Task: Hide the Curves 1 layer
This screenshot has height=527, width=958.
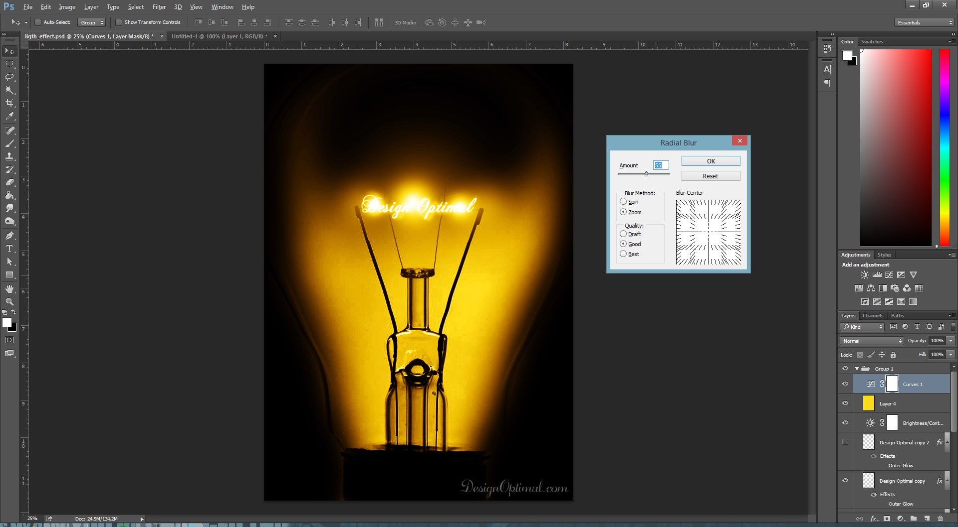Action: click(845, 384)
